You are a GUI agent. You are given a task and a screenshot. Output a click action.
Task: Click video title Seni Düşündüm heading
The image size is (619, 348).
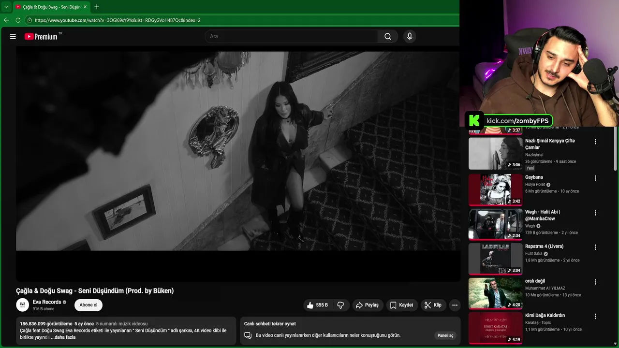coord(95,291)
